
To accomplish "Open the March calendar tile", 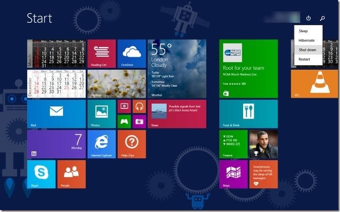I will [56, 54].
